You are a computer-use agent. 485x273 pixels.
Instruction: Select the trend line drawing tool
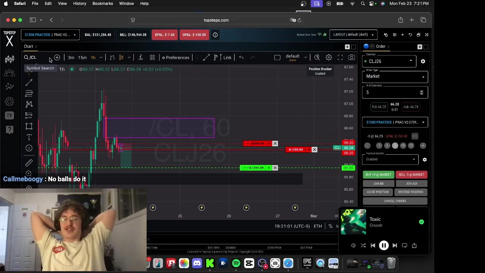click(x=29, y=82)
